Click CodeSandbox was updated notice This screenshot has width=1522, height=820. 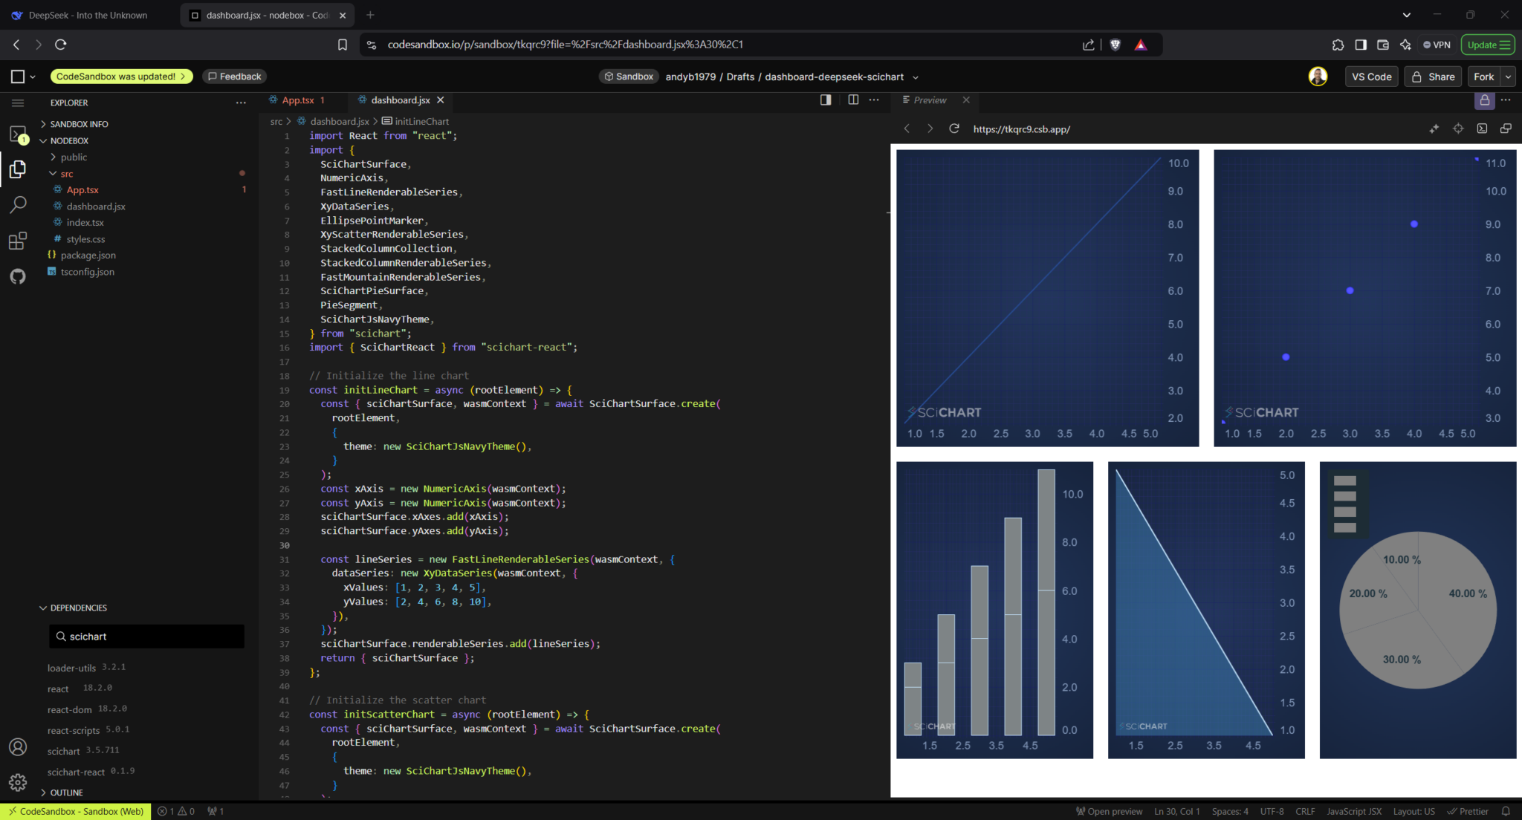tap(121, 77)
